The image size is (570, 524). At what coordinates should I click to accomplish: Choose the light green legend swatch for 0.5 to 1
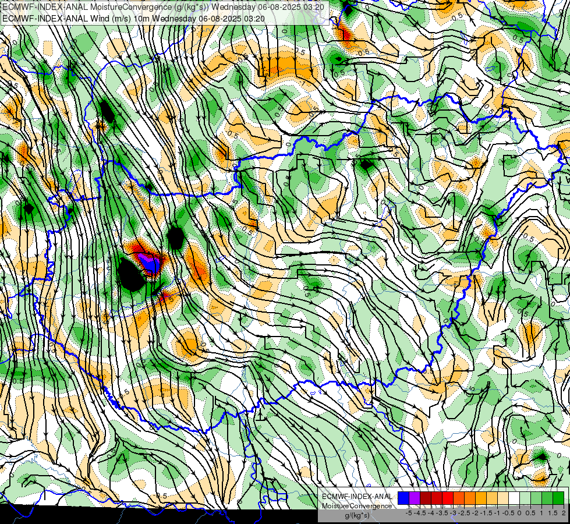536,498
